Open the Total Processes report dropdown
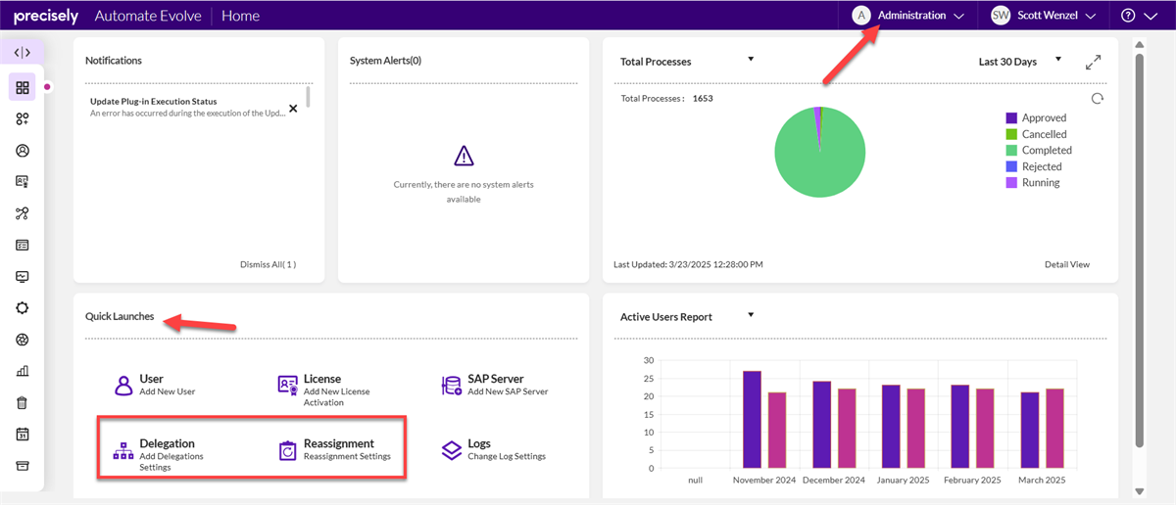This screenshot has width=1176, height=505. click(751, 60)
